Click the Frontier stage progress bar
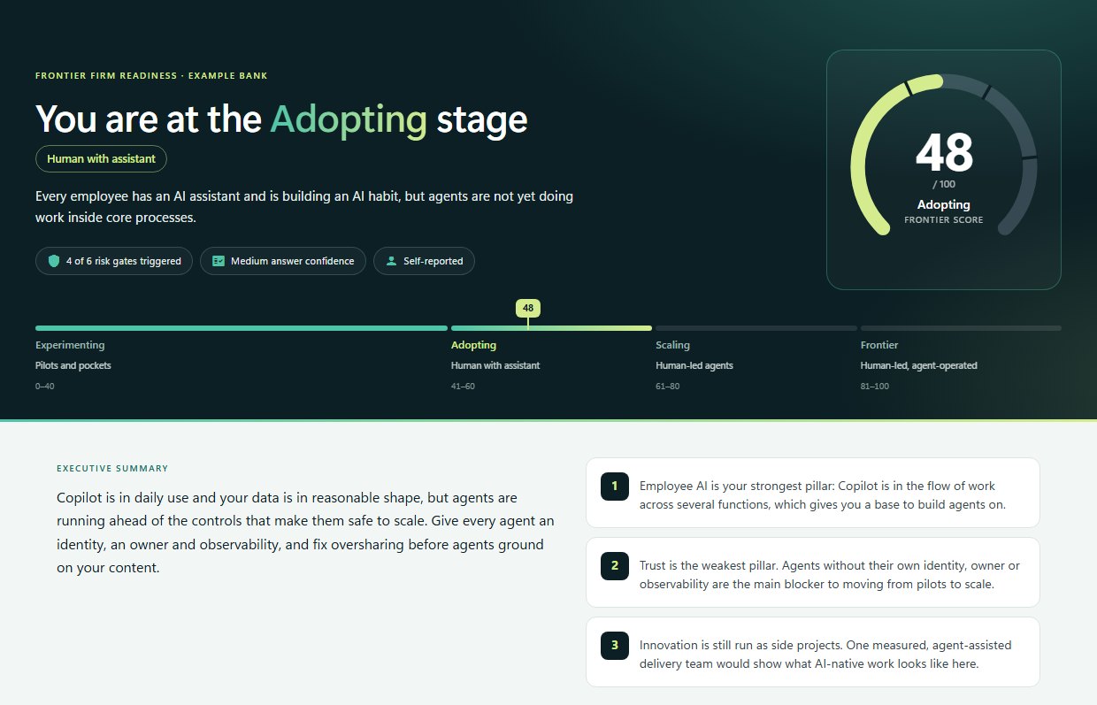 pos(961,328)
